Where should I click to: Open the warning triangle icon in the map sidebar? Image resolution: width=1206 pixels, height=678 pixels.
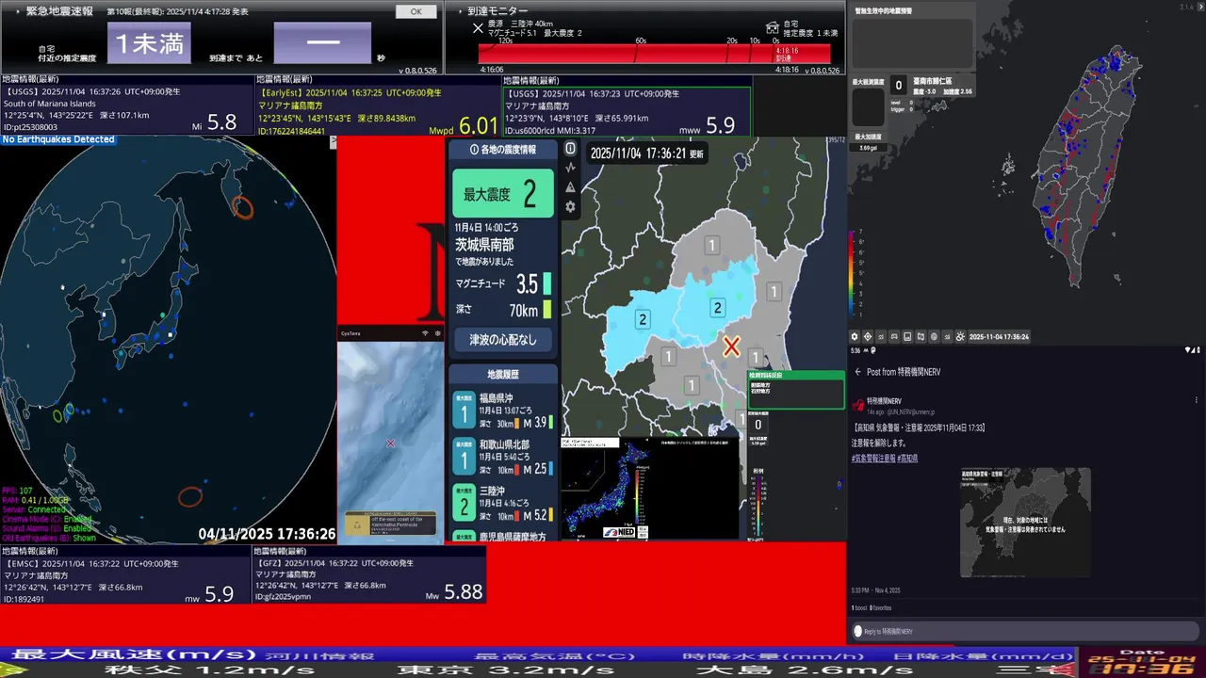[x=570, y=187]
